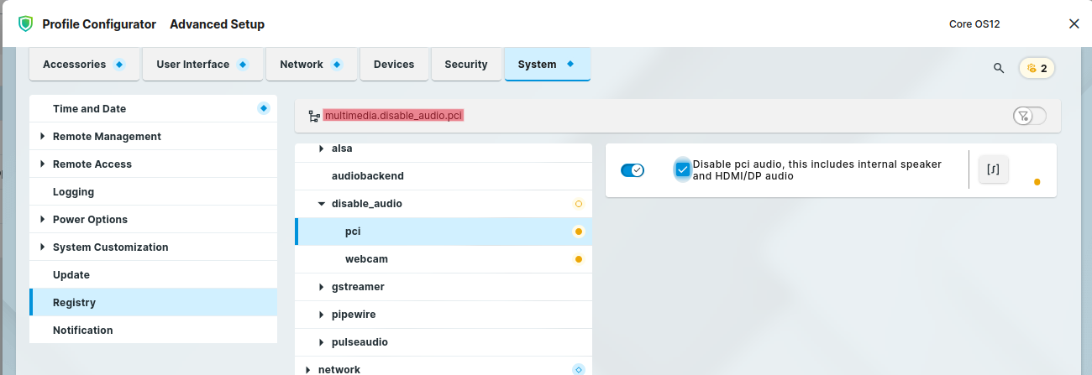Viewport: 1092px width, 375px height.
Task: Open the Notification sidebar entry
Action: [x=82, y=331]
